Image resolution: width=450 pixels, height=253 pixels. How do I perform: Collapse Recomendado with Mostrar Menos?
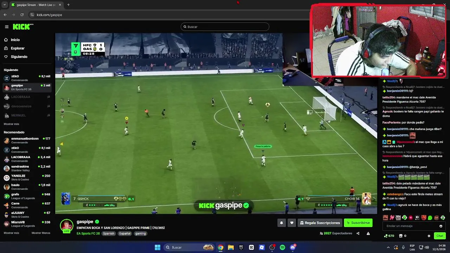tap(41, 233)
